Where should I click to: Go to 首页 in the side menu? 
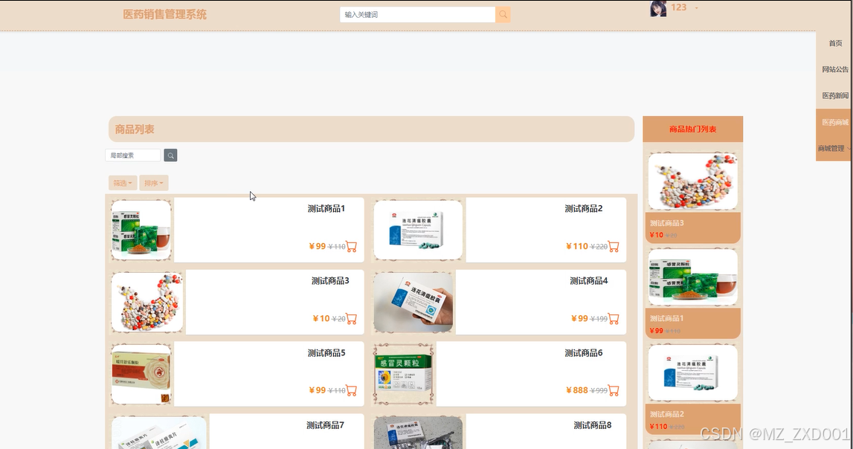(x=835, y=43)
